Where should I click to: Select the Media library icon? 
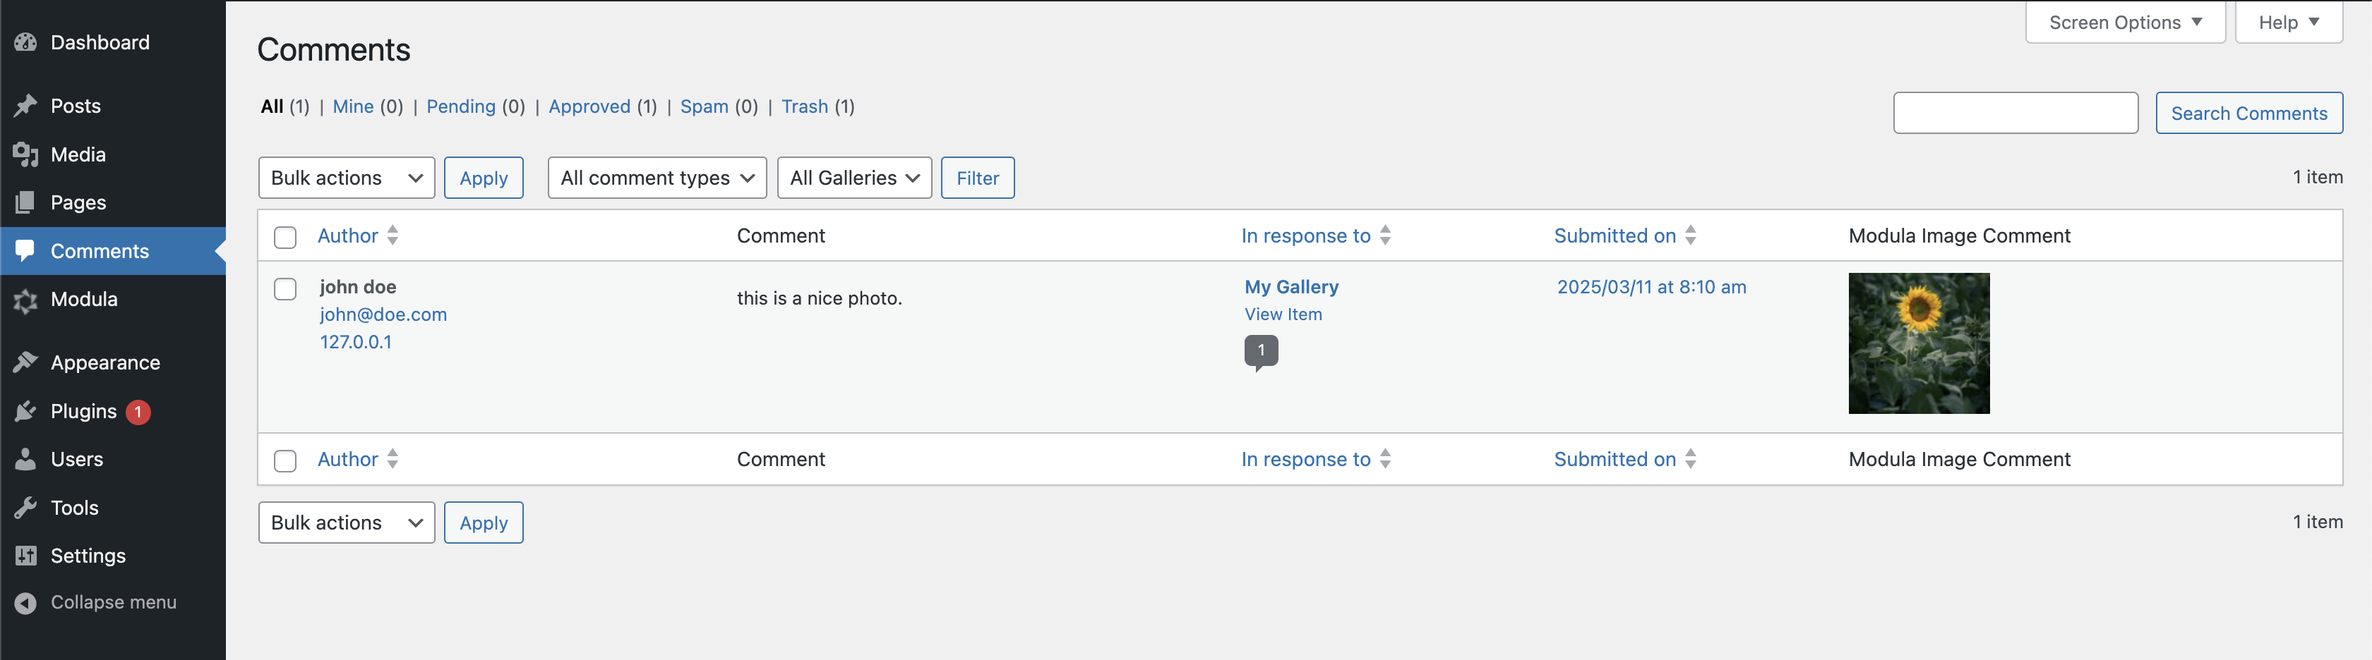point(25,154)
